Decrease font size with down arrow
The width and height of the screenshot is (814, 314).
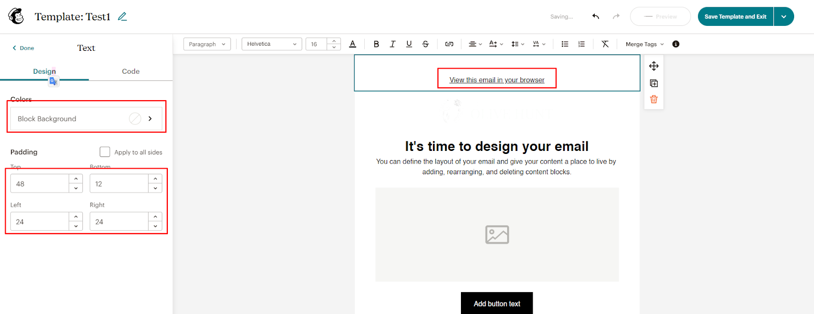coord(334,47)
